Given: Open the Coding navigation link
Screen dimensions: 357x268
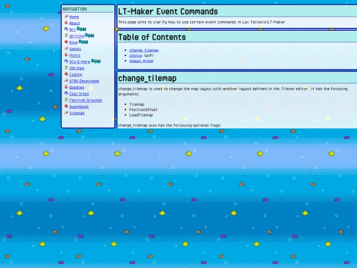Looking at the screenshot, I should pyautogui.click(x=75, y=75).
